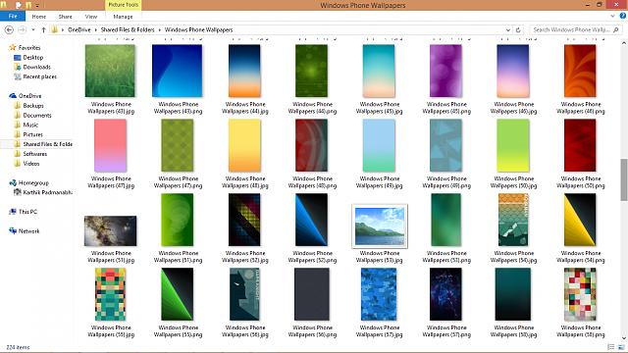Select orange swirl wallpaper (46).png
Screen dimensions: 628x353
[580, 71]
